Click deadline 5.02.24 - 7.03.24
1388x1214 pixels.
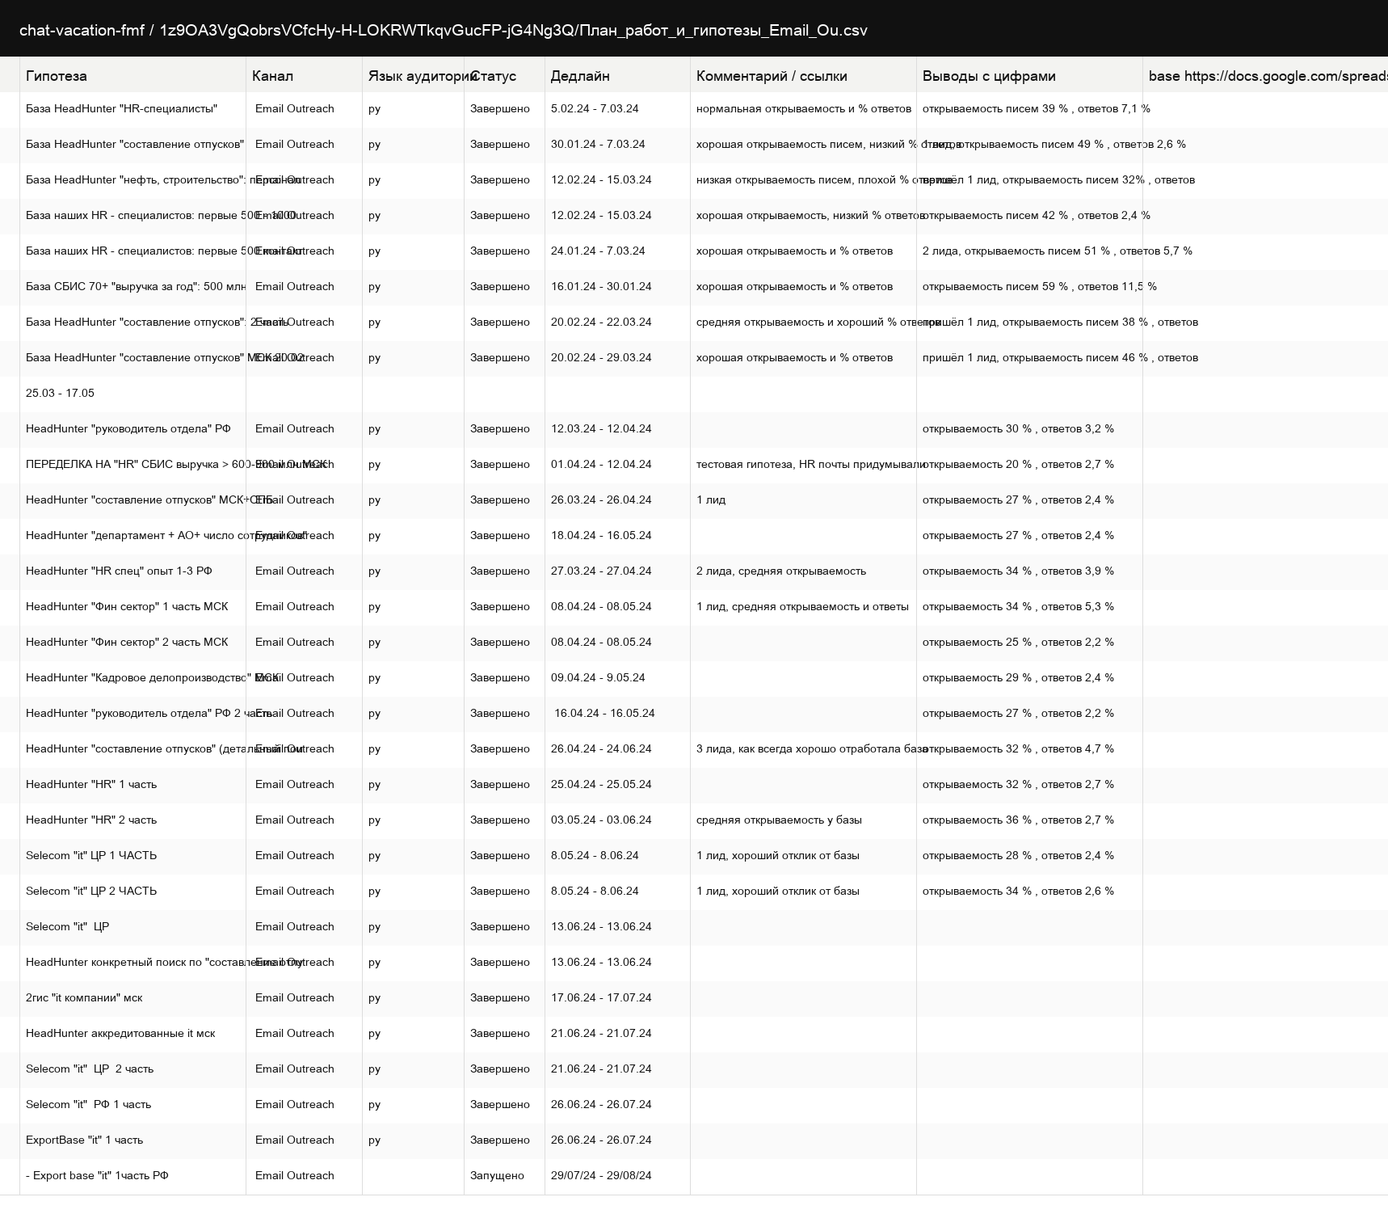(595, 108)
